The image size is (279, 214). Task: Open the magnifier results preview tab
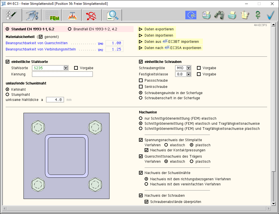point(112,15)
